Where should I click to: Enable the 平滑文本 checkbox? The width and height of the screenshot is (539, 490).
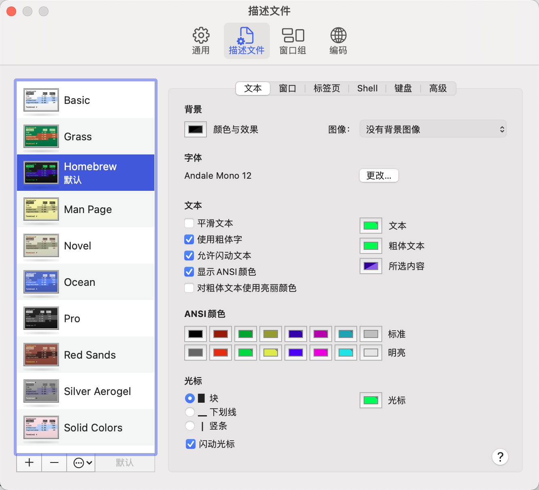point(189,223)
